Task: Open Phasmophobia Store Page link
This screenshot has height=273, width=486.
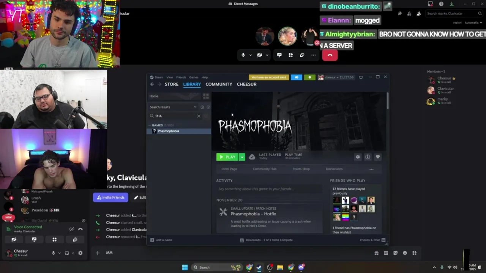Action: (229, 169)
